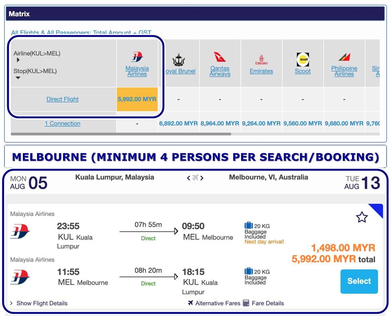Viewport: 391px width, 316px height.
Task: Go to previous date with left chevron
Action: point(188,178)
